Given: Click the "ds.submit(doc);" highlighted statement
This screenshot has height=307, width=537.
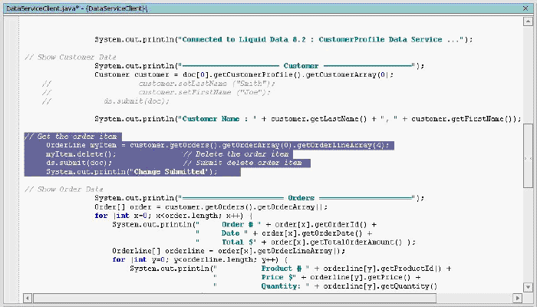Looking at the screenshot, I should click(x=79, y=163).
